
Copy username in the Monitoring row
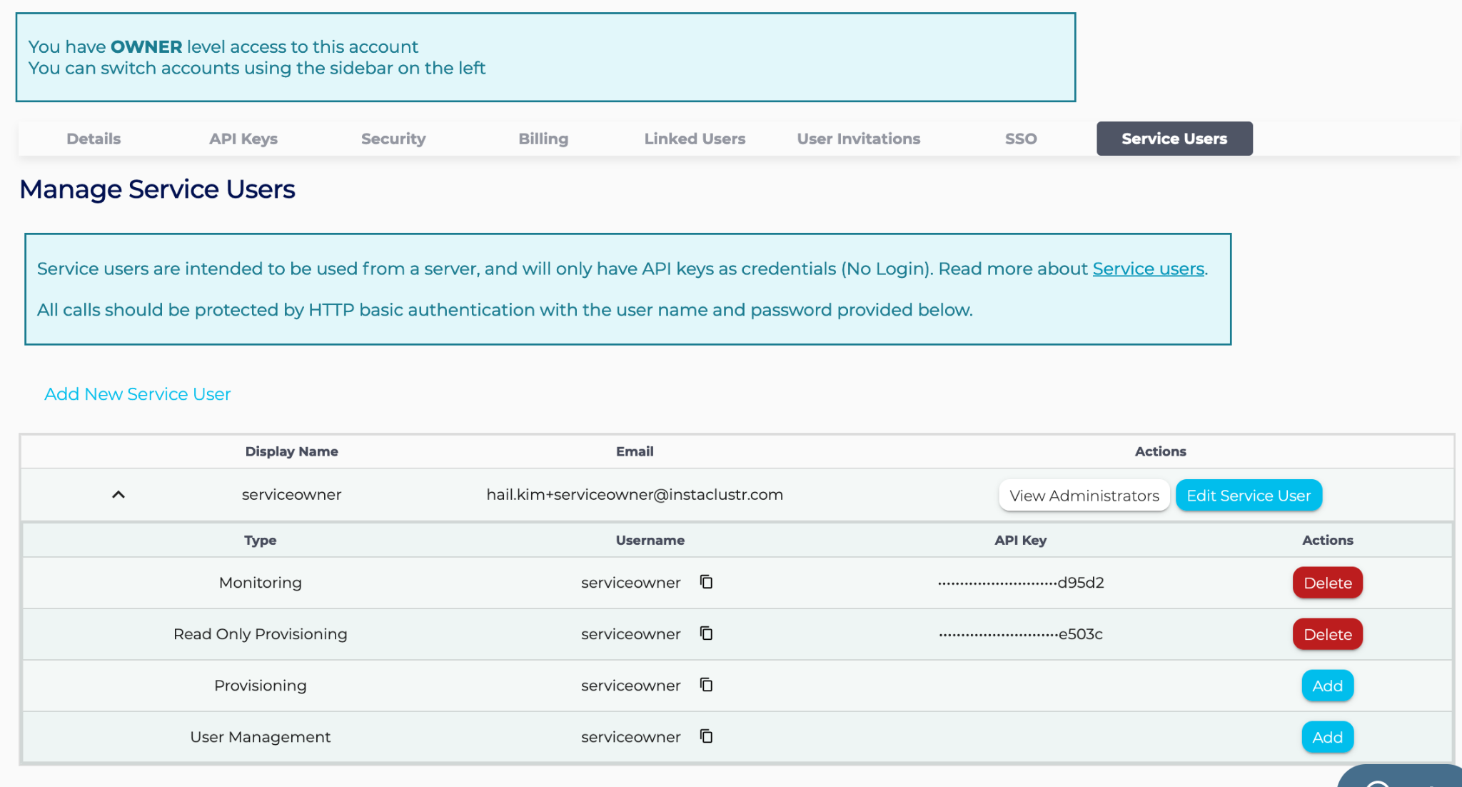(706, 582)
